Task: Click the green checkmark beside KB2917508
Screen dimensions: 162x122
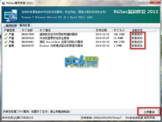Action: 6,34
